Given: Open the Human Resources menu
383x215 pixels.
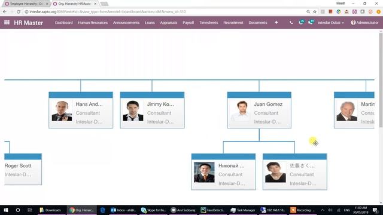Looking at the screenshot, I should pyautogui.click(x=93, y=23).
